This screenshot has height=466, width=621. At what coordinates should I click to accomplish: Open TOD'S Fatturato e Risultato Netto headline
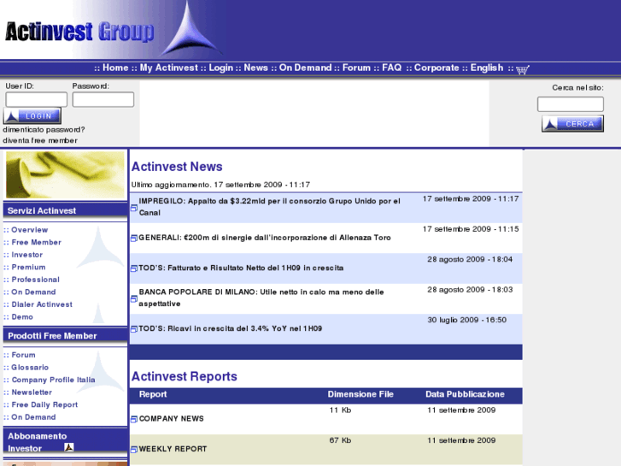point(241,268)
